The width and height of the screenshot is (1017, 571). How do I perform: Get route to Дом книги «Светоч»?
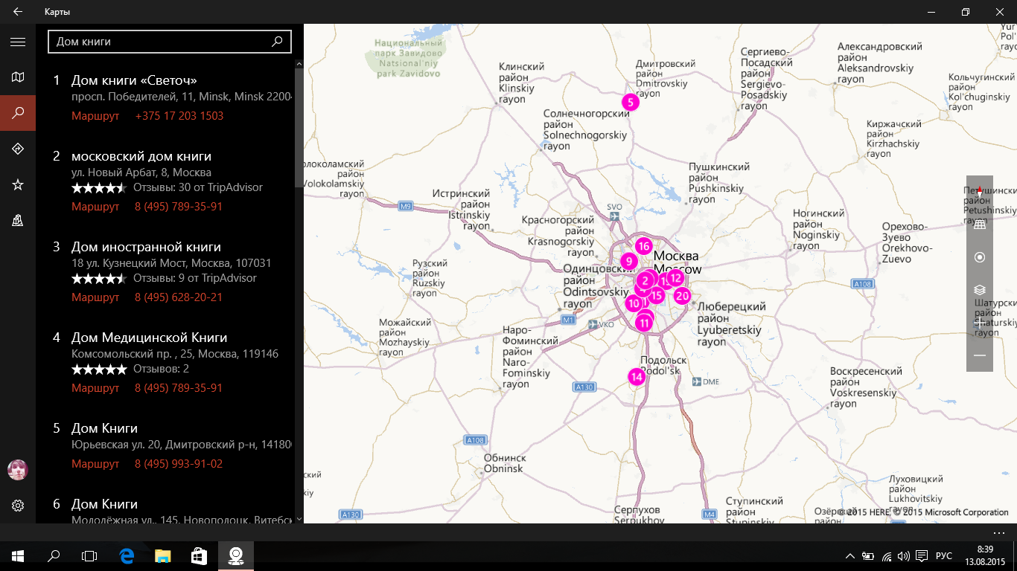click(95, 116)
